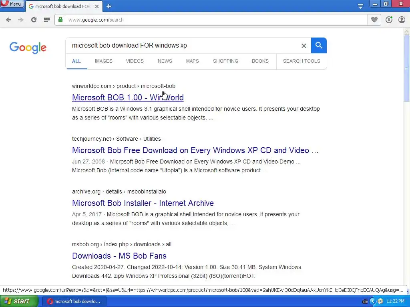410x307 pixels.
Task: Switch to the VIDEOS tab
Action: click(x=135, y=61)
